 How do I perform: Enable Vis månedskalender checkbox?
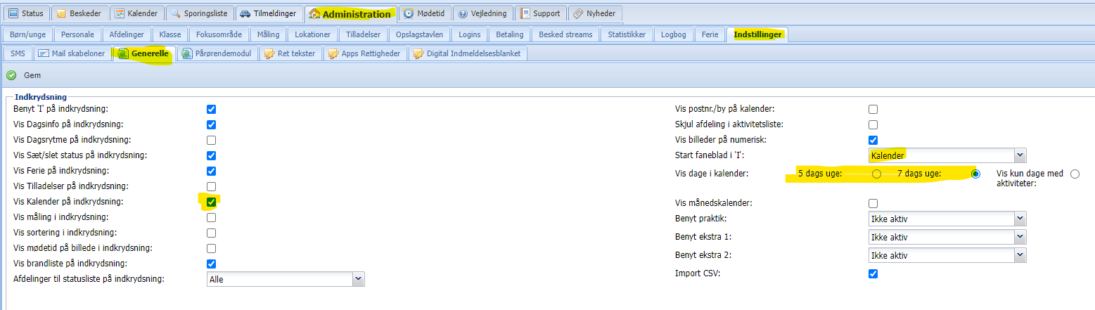tap(873, 203)
